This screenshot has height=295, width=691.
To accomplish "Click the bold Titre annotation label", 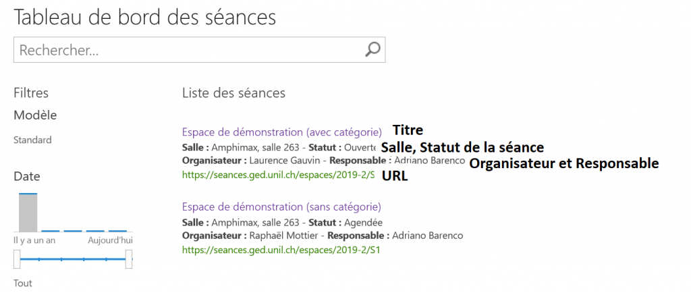I will point(408,130).
